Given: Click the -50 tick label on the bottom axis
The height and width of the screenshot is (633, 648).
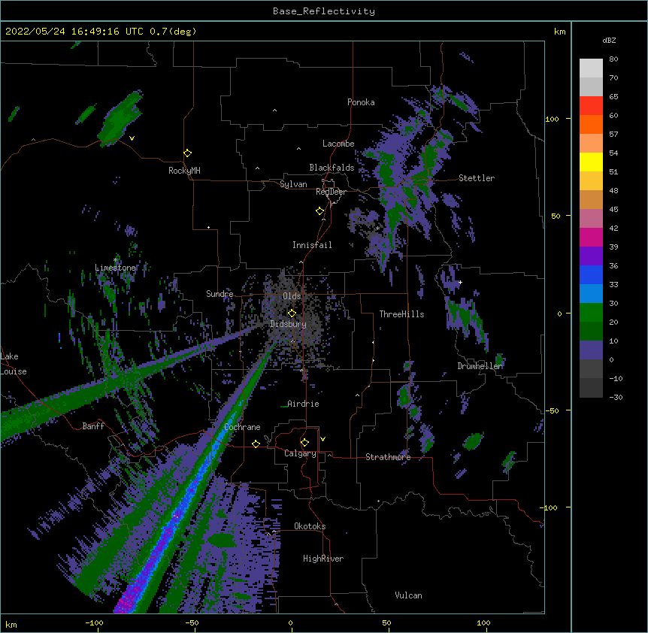Looking at the screenshot, I should (x=192, y=622).
